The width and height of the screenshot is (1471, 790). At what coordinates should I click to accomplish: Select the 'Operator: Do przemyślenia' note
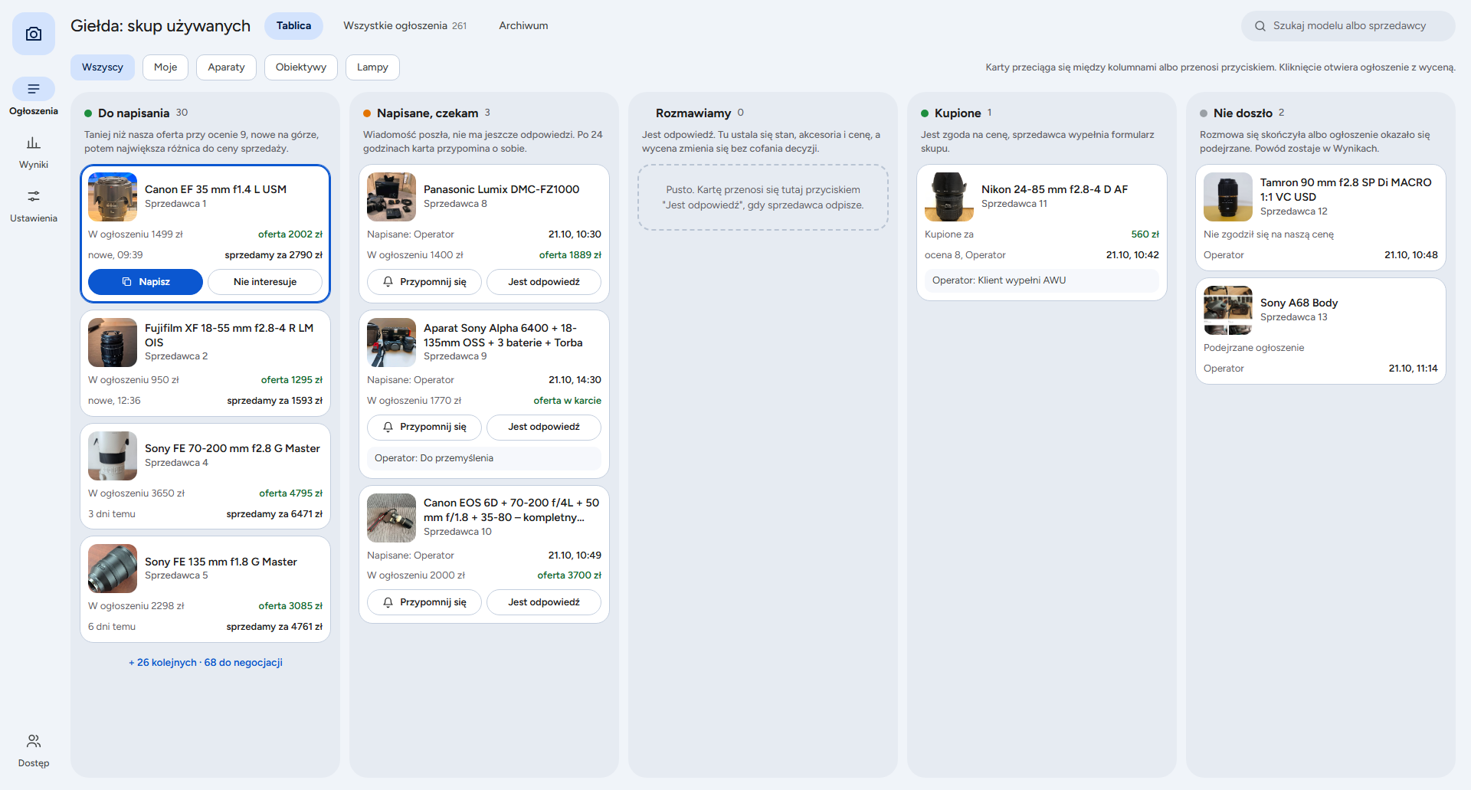484,458
